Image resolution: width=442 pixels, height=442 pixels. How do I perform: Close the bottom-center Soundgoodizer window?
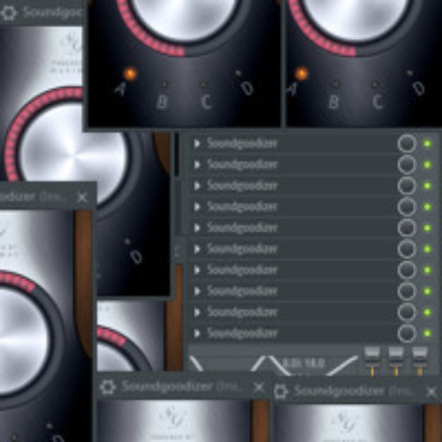(259, 387)
